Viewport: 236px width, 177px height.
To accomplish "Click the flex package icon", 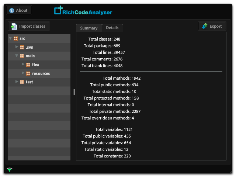I will 28,65.
